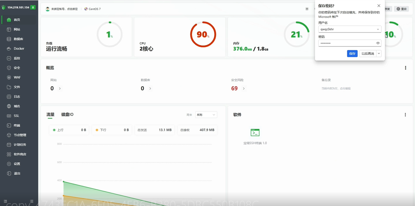Select the 流量 traffic tab
Screen dimensions: 415x206
coord(50,115)
